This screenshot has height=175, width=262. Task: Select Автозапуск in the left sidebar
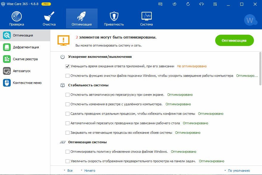[x=25, y=71]
